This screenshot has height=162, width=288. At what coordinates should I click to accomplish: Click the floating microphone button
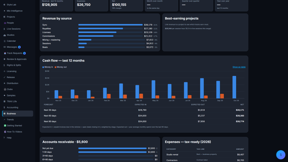tap(281, 155)
